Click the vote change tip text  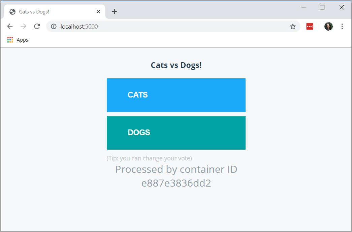[x=149, y=158]
